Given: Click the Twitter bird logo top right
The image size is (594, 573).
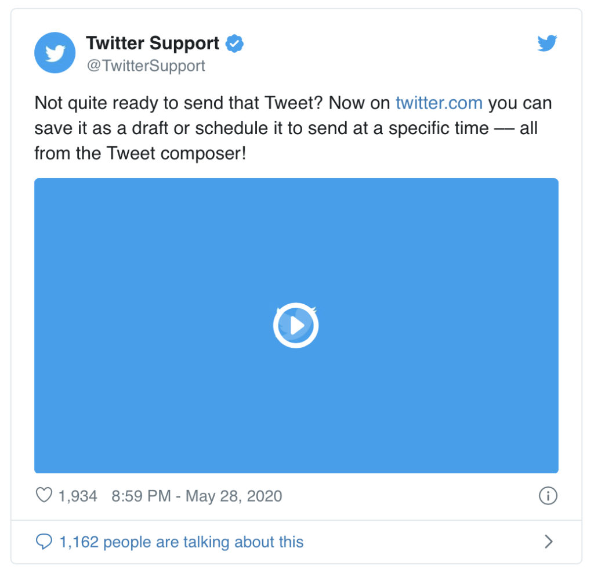Looking at the screenshot, I should pyautogui.click(x=547, y=43).
